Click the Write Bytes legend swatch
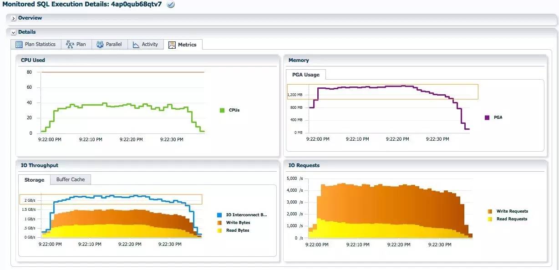559x270 pixels. click(x=219, y=223)
